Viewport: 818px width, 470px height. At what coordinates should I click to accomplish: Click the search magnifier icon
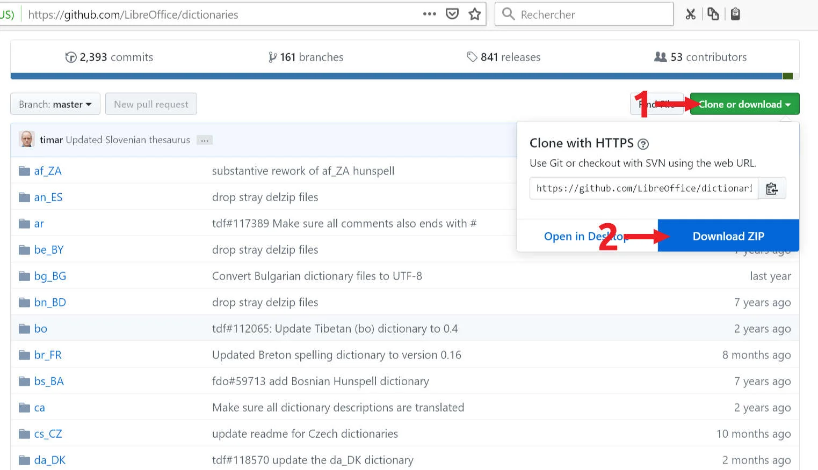point(508,14)
